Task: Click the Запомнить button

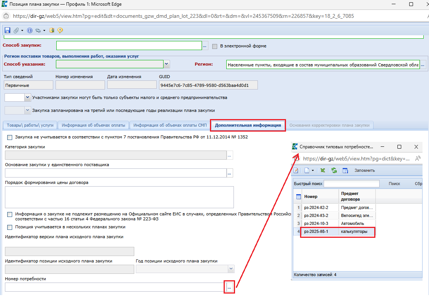Action: (365, 170)
